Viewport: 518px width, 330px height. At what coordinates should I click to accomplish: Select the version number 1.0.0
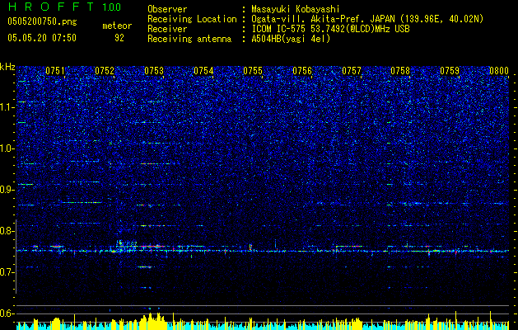click(112, 7)
